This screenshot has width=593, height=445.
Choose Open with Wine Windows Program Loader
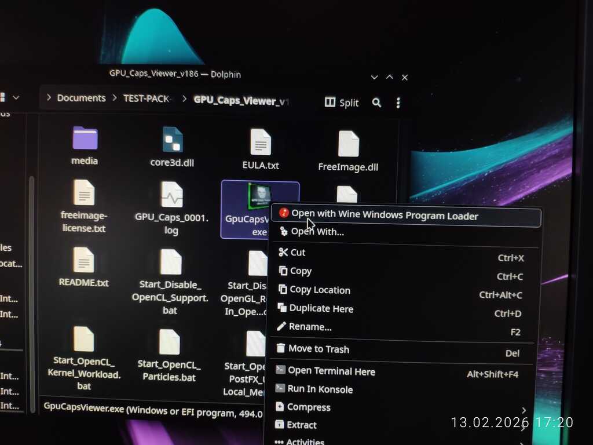(x=406, y=216)
